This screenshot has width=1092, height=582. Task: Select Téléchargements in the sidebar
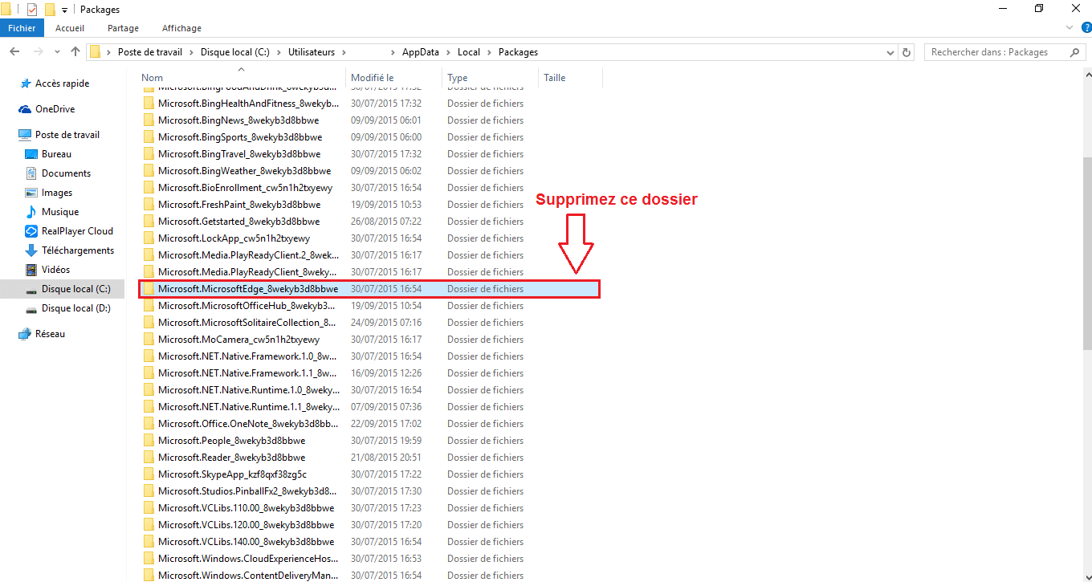click(77, 250)
